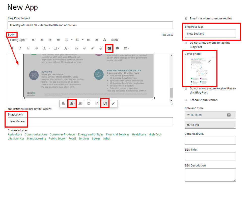Expand numbered list style options arrow
Image resolution: width=252 pixels, height=198 pixels.
(82, 40)
